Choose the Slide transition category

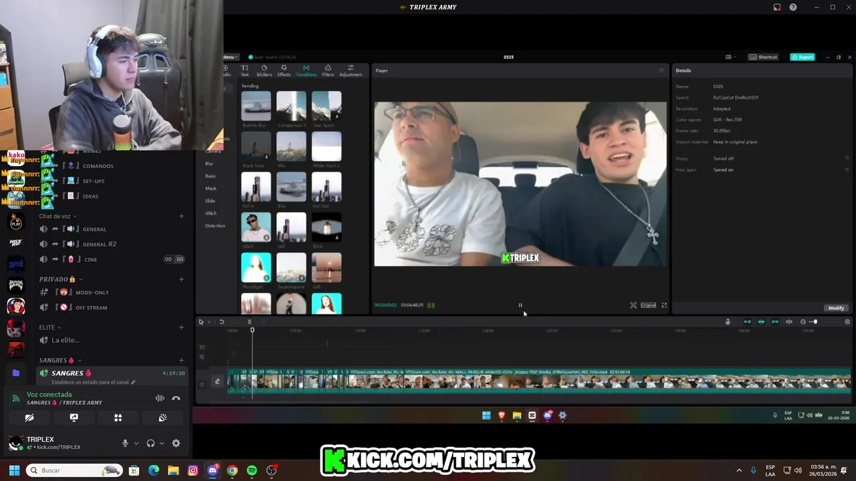(210, 200)
